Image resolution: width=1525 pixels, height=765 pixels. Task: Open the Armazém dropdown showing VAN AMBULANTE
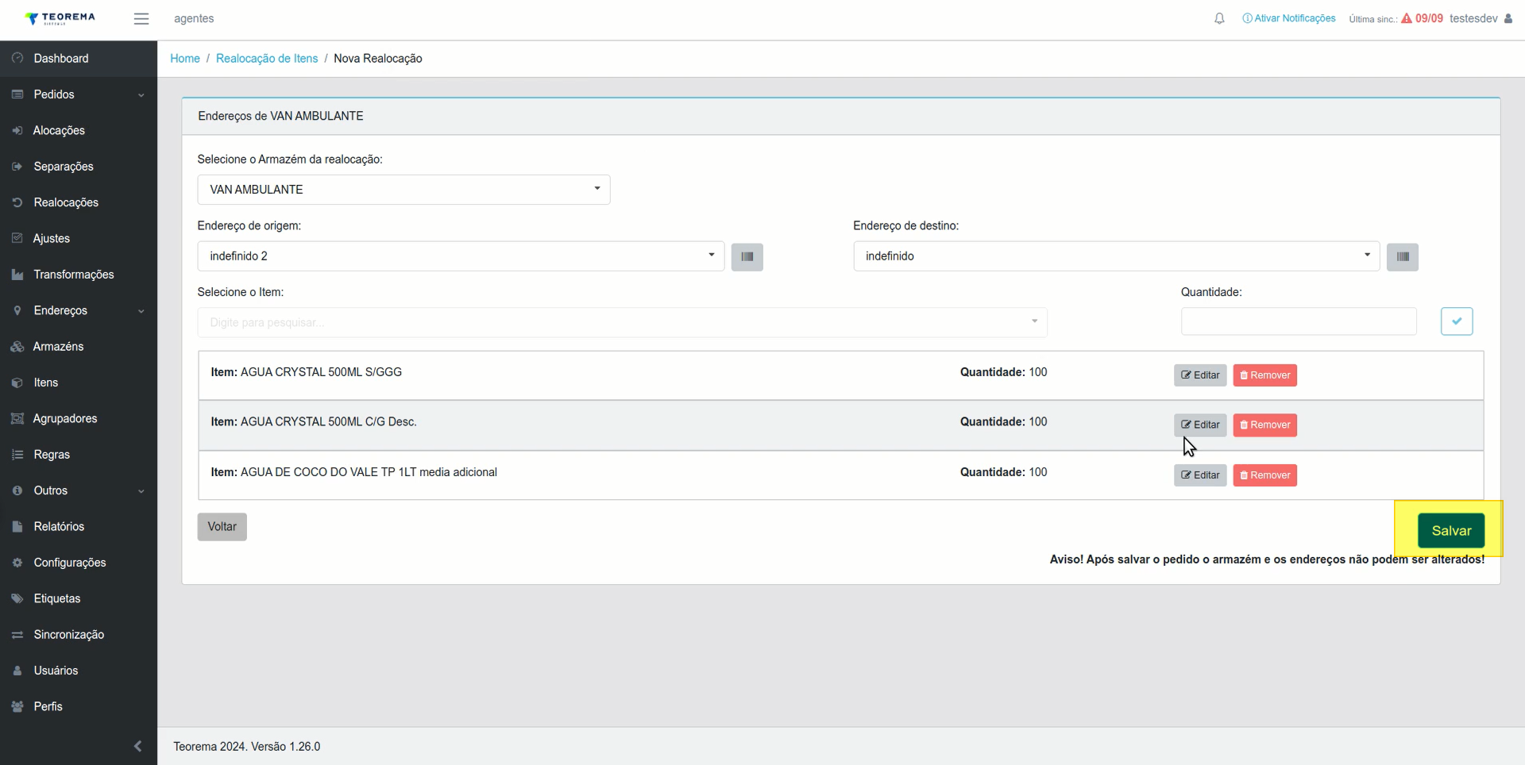pyautogui.click(x=403, y=190)
